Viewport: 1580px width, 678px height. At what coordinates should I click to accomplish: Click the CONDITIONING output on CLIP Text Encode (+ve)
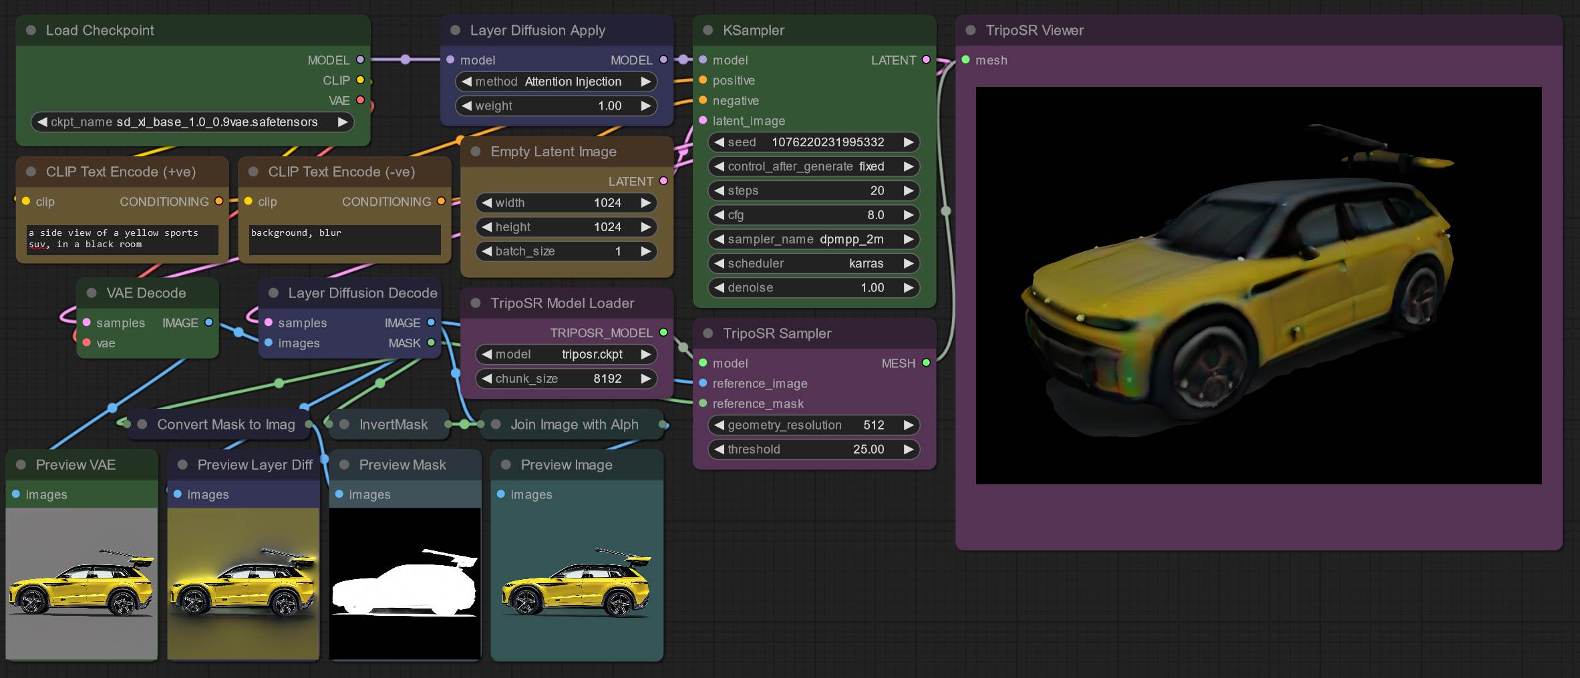(218, 201)
